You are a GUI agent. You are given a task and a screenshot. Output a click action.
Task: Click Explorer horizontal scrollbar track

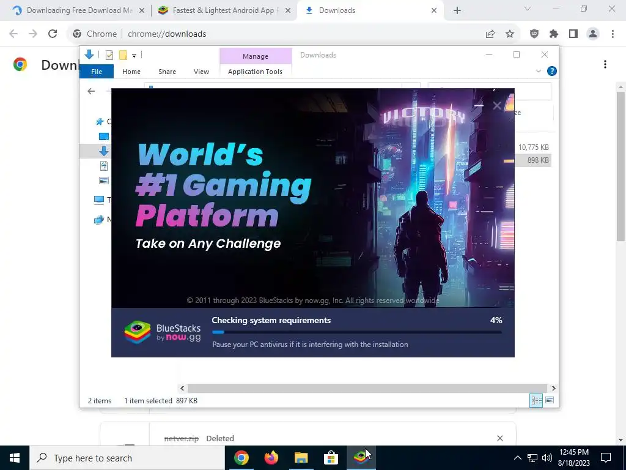pos(367,388)
